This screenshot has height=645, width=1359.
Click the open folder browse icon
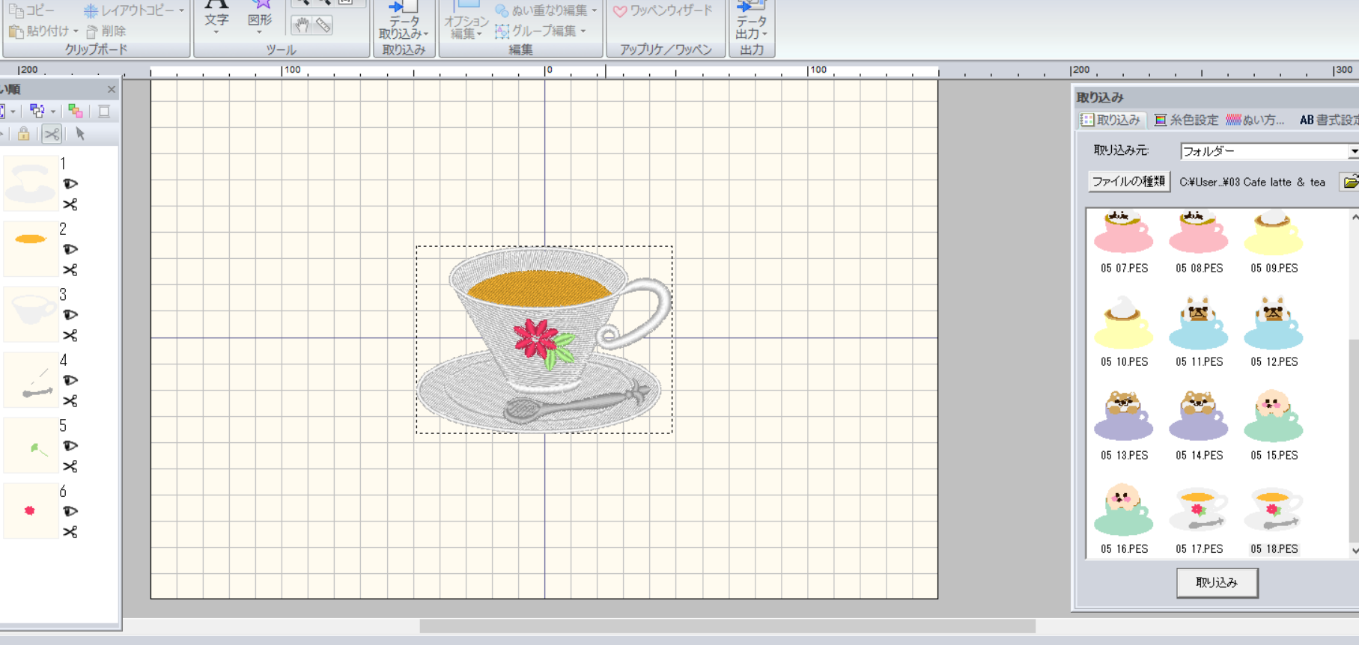pos(1350,181)
